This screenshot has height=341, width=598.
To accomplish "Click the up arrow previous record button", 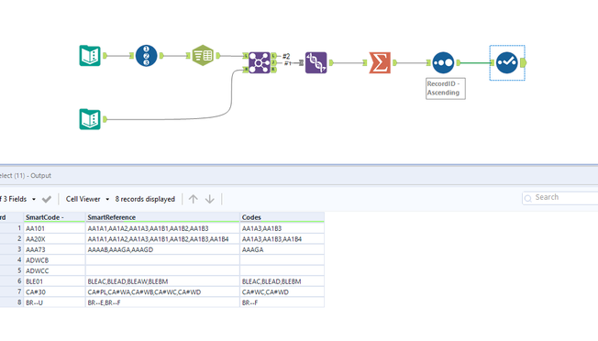I will (193, 199).
